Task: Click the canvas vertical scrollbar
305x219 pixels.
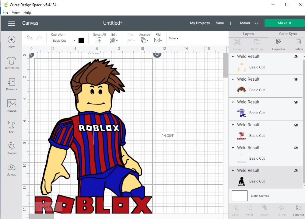Action: click(x=226, y=65)
